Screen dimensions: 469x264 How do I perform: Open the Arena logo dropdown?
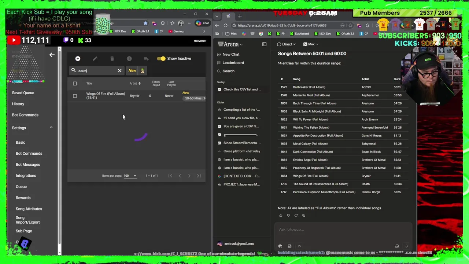(230, 44)
